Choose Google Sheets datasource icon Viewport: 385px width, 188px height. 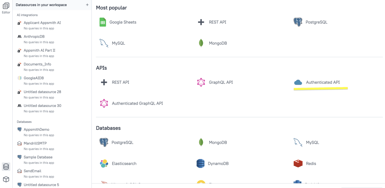point(103,22)
